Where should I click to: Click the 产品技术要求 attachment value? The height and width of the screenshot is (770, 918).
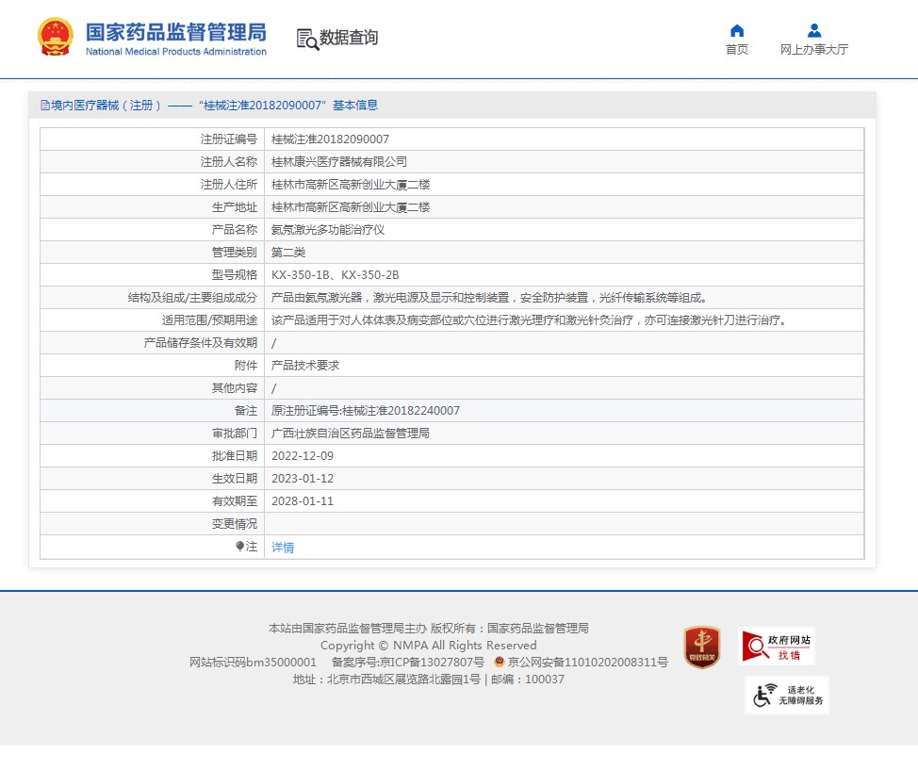[x=305, y=366]
